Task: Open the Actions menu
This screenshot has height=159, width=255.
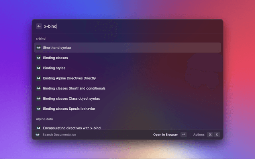Action: 198,135
